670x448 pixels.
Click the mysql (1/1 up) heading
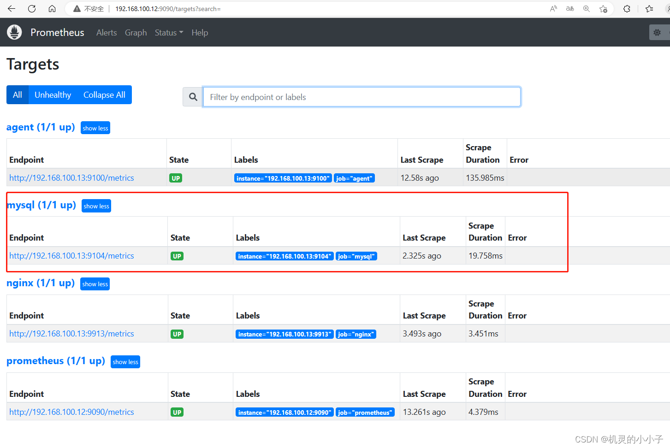coord(42,205)
